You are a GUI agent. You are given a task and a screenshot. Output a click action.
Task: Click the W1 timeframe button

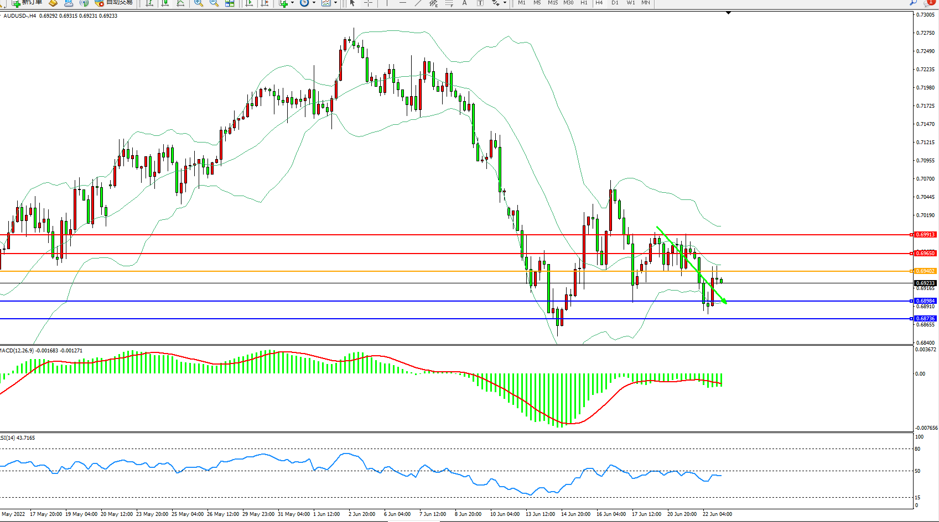[630, 3]
